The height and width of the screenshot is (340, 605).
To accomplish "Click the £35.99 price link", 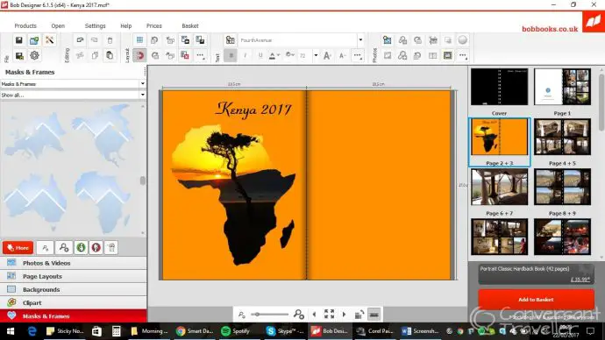I will click(580, 280).
